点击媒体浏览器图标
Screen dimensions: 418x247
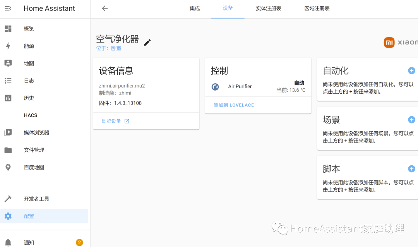pyautogui.click(x=8, y=132)
